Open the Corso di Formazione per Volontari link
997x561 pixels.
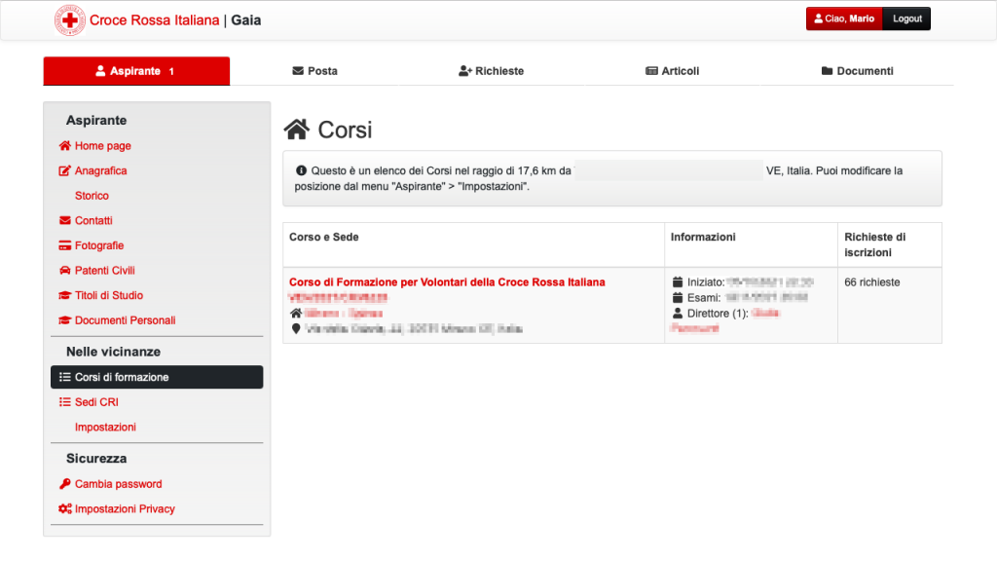tap(447, 282)
